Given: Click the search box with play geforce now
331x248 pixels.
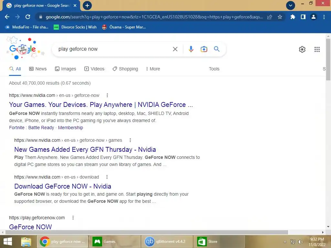Looking at the screenshot, I should point(114,49).
